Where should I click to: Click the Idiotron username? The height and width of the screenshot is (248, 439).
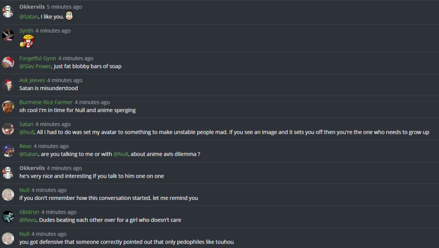[29, 212]
